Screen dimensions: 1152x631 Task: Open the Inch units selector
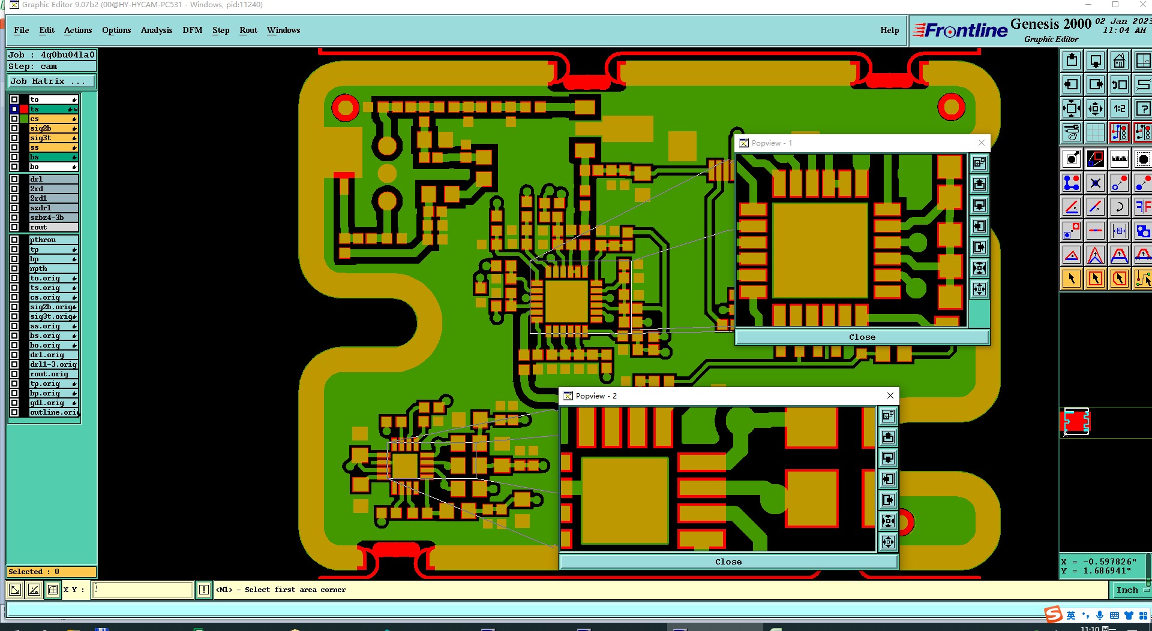pyautogui.click(x=1129, y=590)
